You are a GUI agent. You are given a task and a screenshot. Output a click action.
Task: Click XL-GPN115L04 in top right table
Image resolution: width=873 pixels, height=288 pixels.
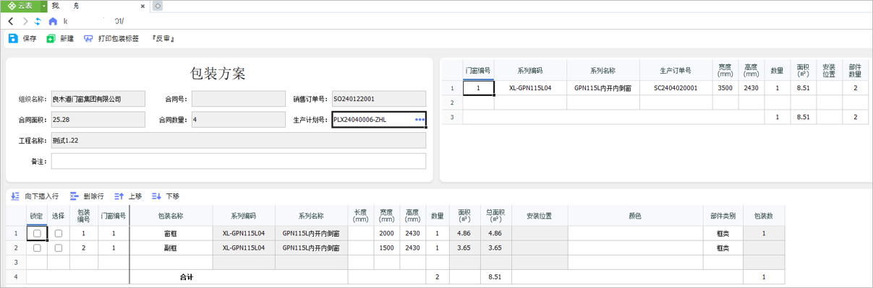click(530, 88)
